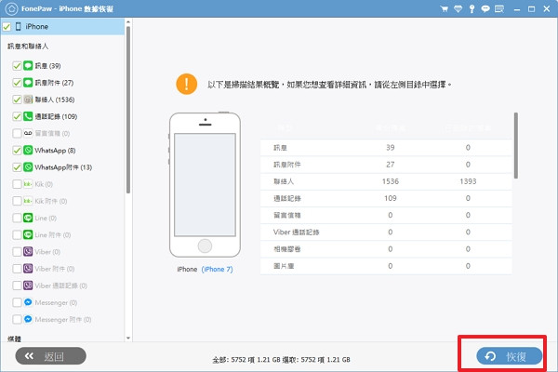Select the WhatsApp (8) label
558x372 pixels.
tap(55, 151)
